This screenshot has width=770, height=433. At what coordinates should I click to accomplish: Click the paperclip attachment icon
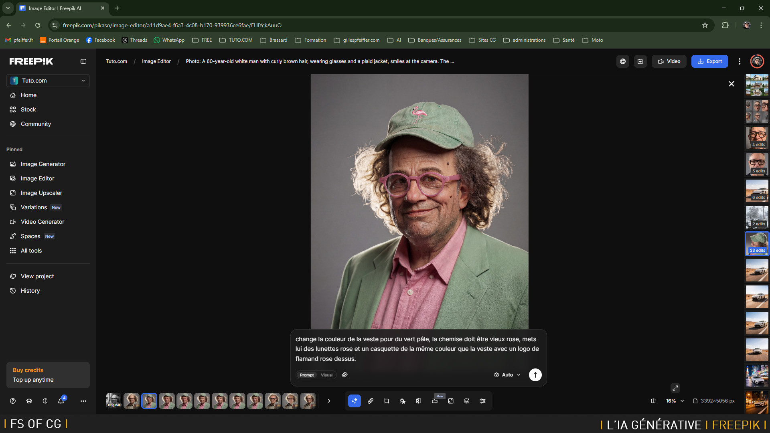[x=345, y=375]
